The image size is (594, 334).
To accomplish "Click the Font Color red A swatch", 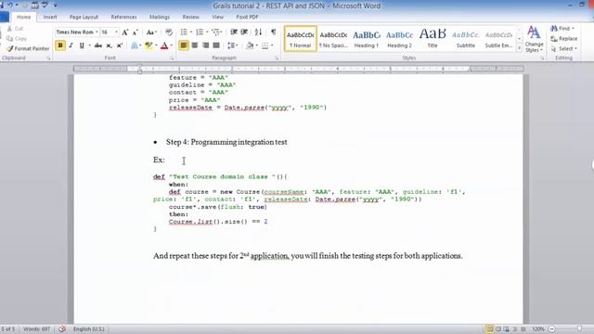I will [x=164, y=45].
